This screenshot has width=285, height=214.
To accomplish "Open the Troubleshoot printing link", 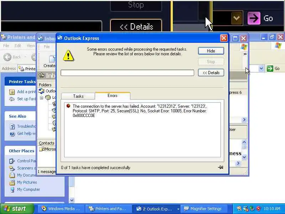I will coord(26,126).
